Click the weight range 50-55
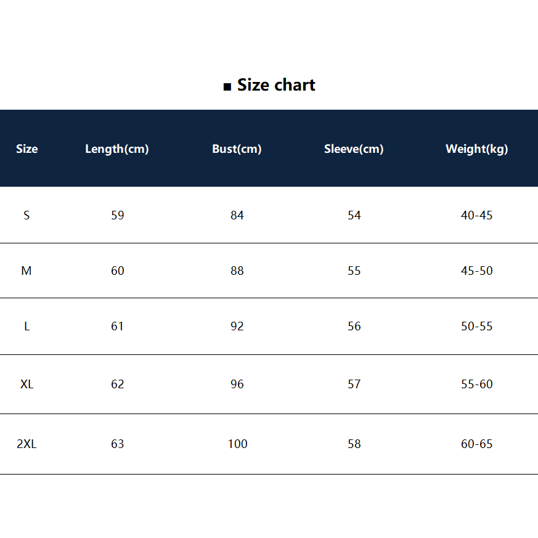 pos(476,326)
